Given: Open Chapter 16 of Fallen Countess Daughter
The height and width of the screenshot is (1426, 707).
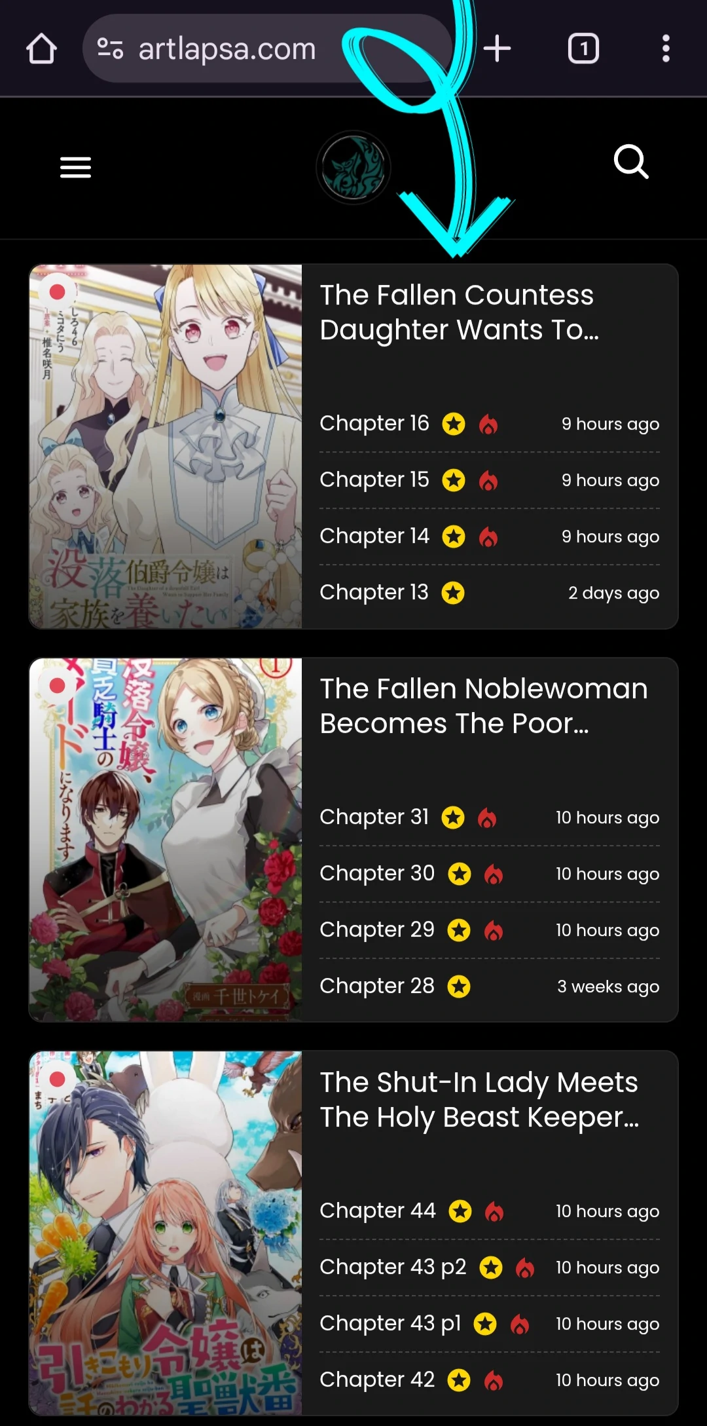Looking at the screenshot, I should click(374, 423).
